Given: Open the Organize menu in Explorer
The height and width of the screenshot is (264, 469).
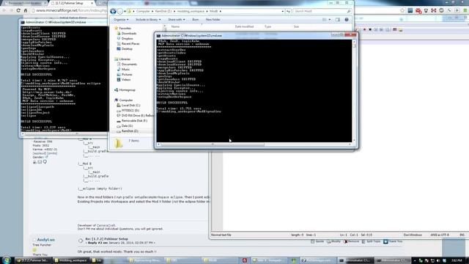Looking at the screenshot, I should 121,20.
